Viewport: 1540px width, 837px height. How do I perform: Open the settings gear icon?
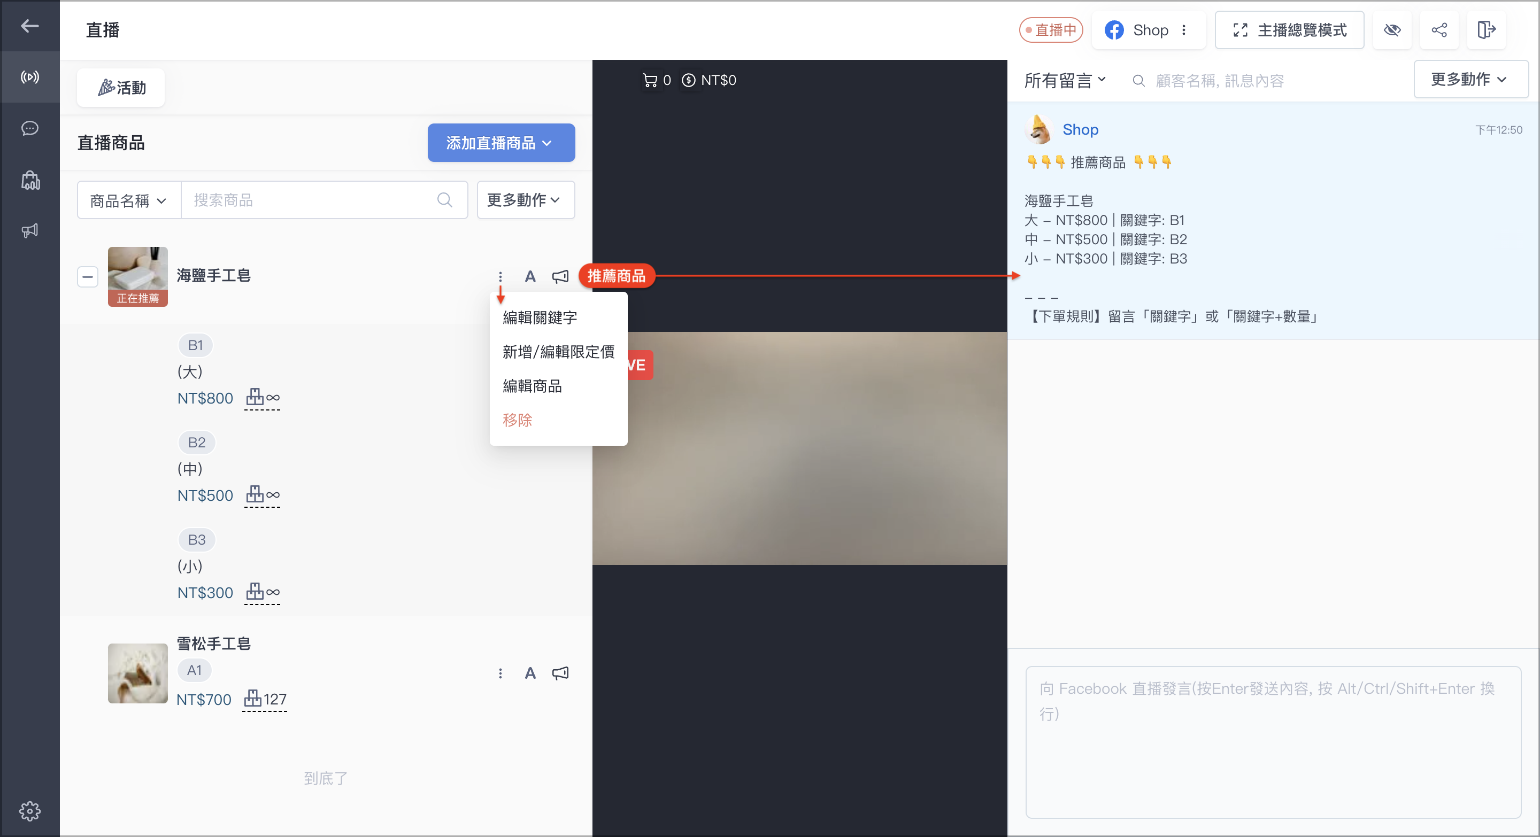(29, 811)
